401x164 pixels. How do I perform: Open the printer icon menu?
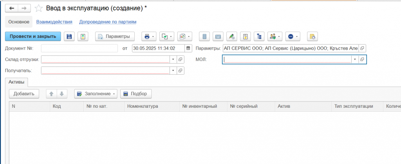[x=149, y=36]
